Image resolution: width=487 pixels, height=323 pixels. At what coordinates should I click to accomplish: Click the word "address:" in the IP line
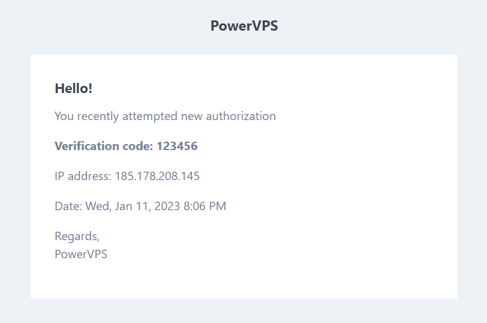pos(89,177)
